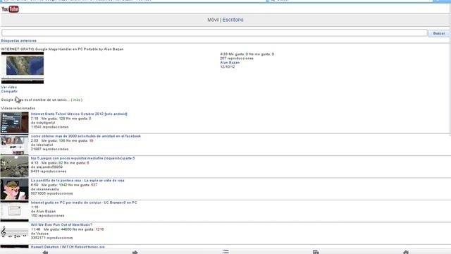
Task: Switch to Escritorio view
Action: [233, 20]
